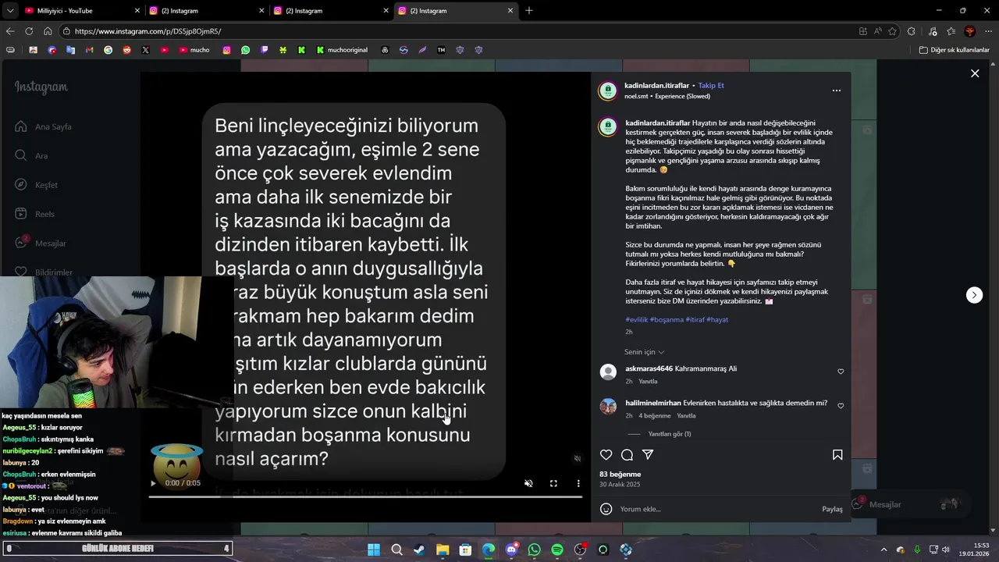Open the 'Senin için' comment sort dropdown
The image size is (999, 562).
644,352
